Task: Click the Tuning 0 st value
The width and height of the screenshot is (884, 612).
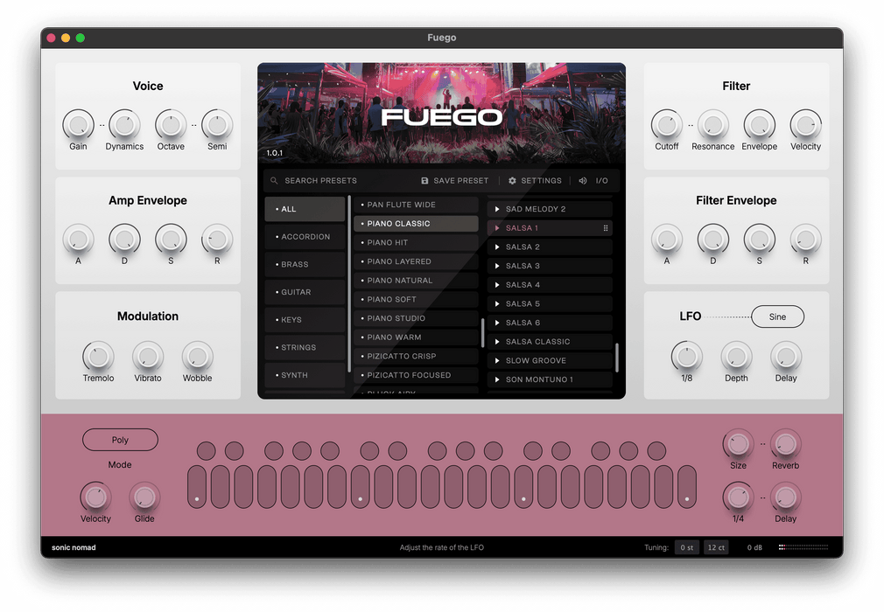Action: [687, 547]
